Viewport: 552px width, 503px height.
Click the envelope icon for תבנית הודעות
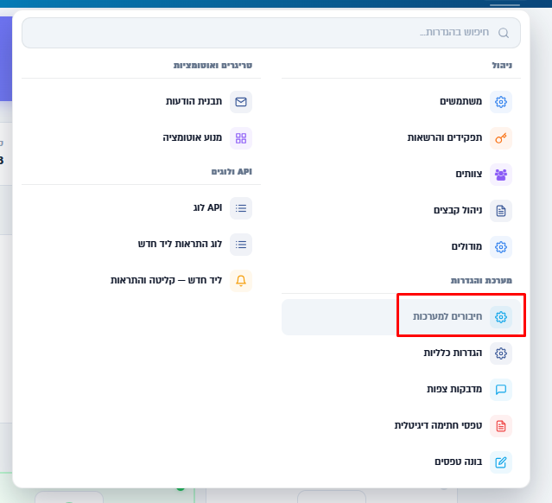coord(241,102)
